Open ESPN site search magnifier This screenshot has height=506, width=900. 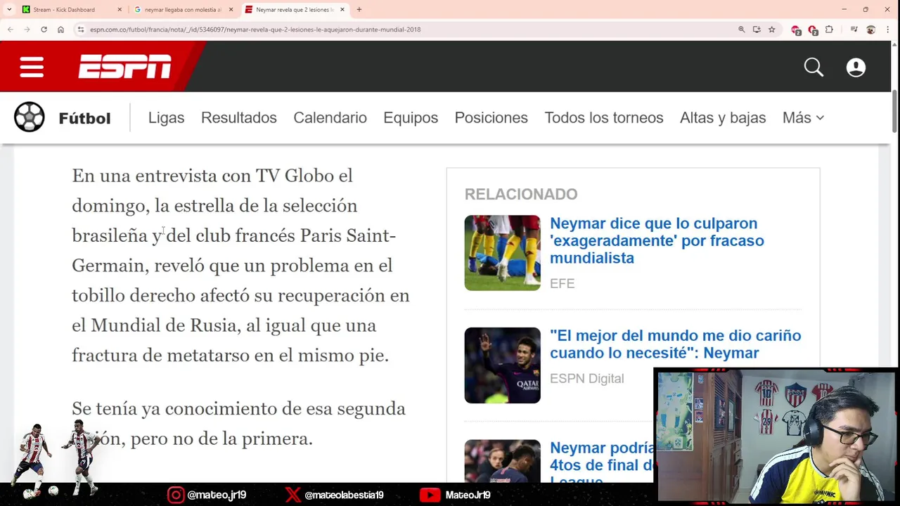[x=814, y=67]
